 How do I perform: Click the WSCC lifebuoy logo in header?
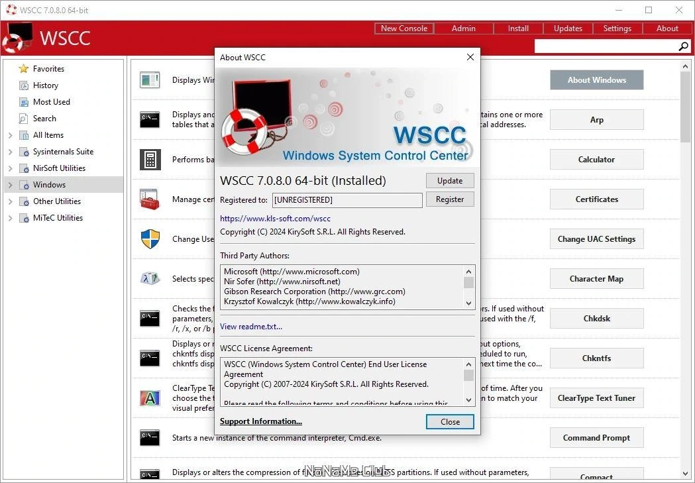[x=17, y=38]
